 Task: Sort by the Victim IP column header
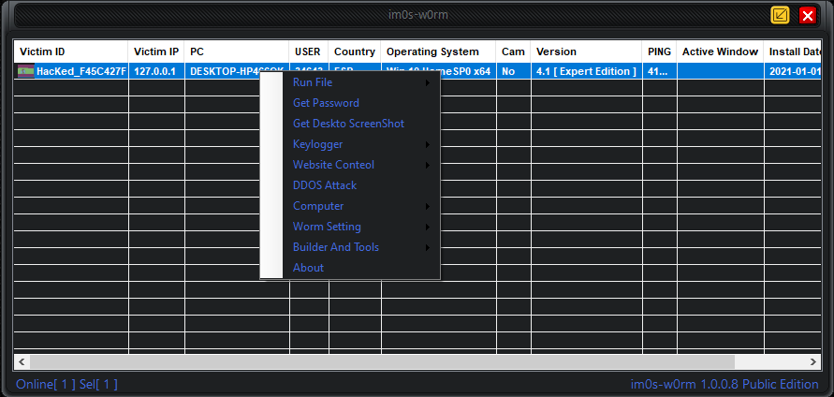pyautogui.click(x=155, y=51)
